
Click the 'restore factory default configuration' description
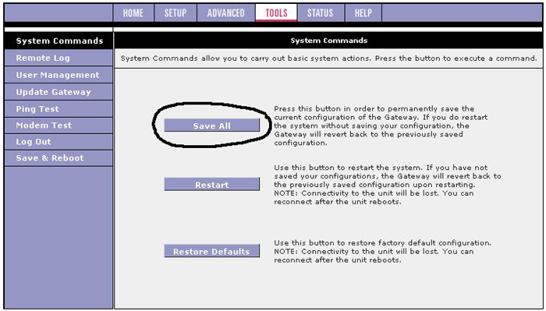[383, 251]
